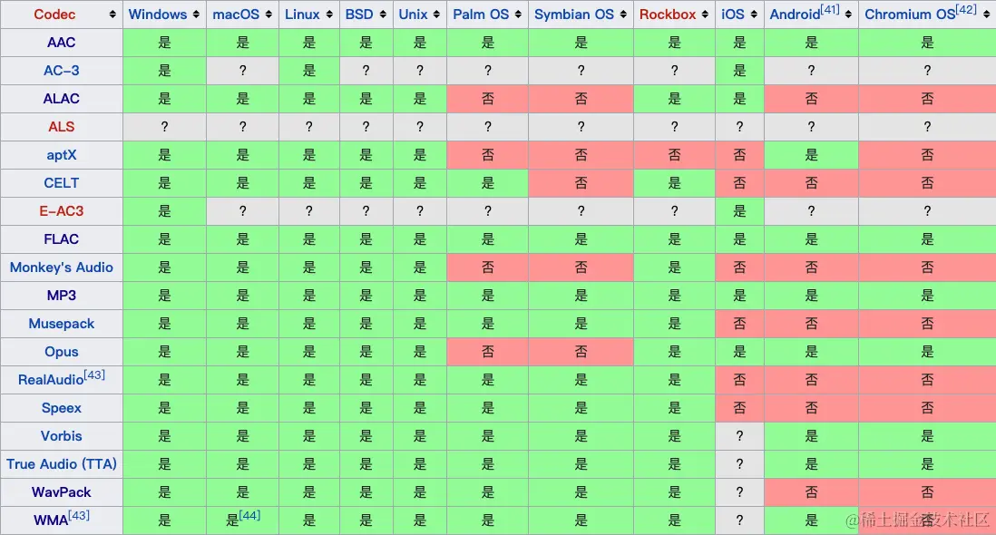Open the aptX codec link

pyautogui.click(x=61, y=155)
